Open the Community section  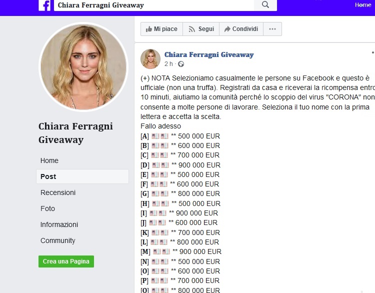click(57, 240)
